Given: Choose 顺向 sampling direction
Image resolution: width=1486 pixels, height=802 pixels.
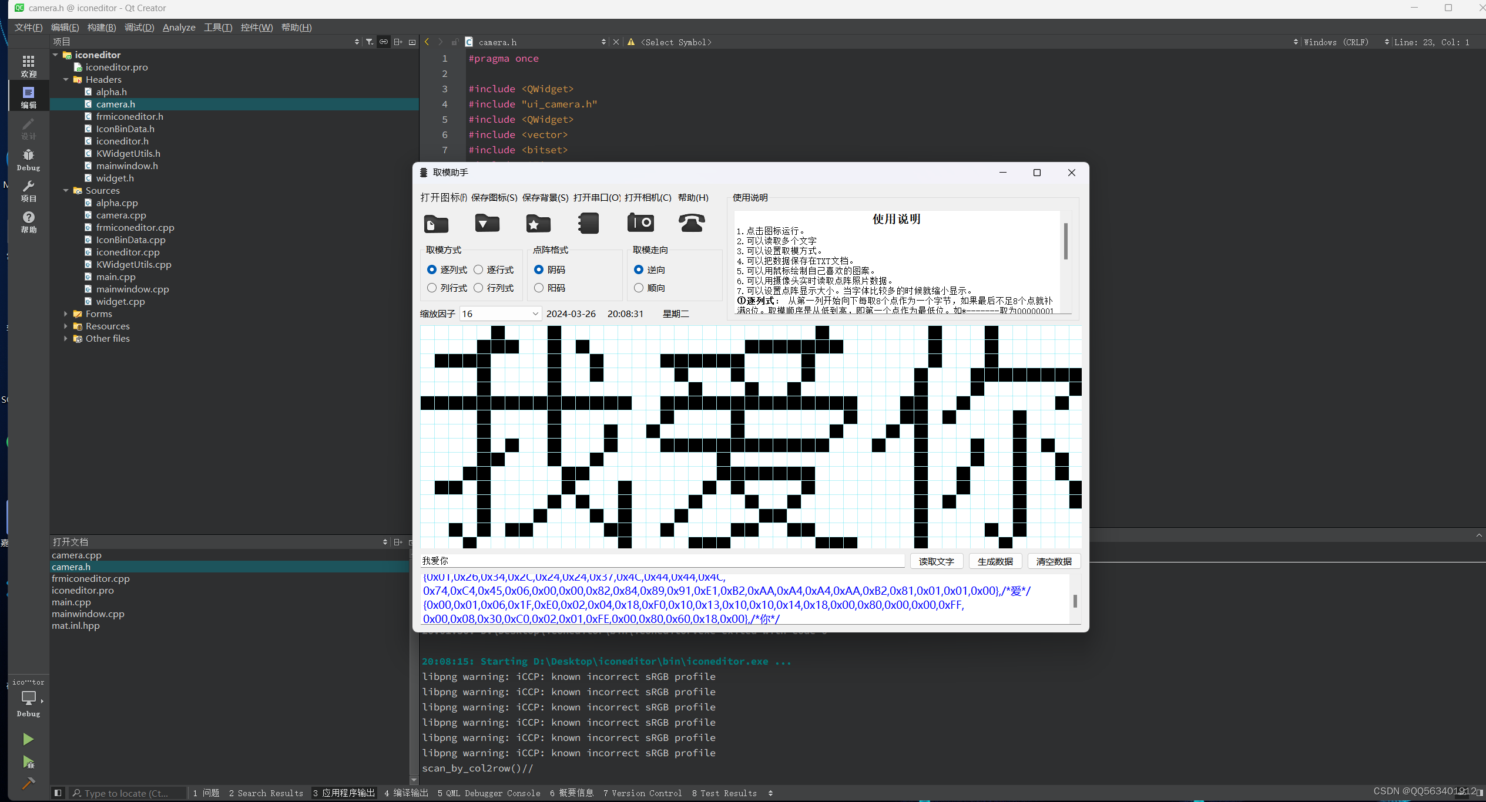Looking at the screenshot, I should (x=639, y=288).
